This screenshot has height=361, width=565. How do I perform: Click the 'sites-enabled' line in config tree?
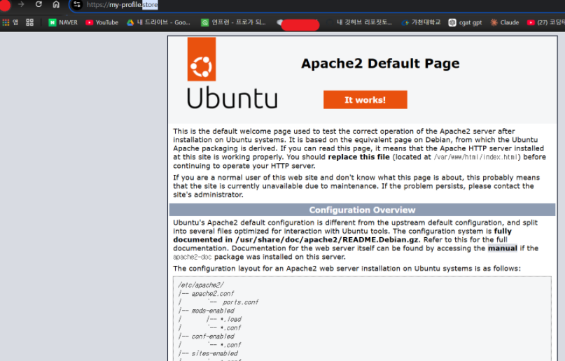tap(214, 353)
